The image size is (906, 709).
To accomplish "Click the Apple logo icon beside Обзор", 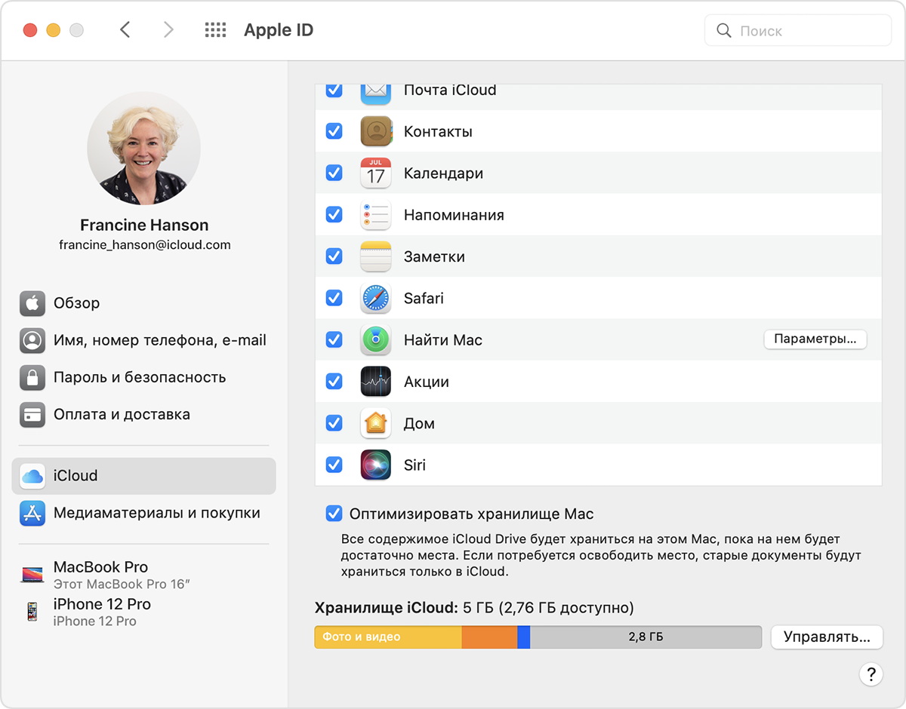I will [32, 303].
